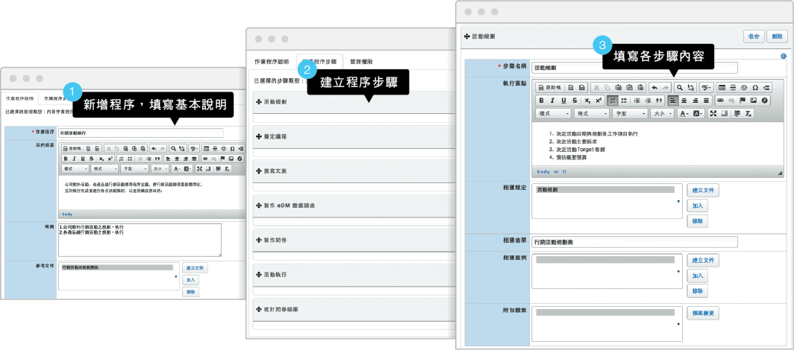Toggle numbered list in the 執行重點 editor
Viewport: 794px width, 350px height.
612,101
